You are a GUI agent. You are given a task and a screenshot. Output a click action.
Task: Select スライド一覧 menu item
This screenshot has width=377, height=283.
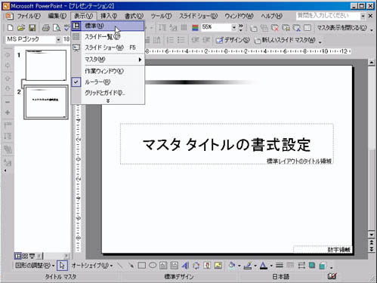click(108, 37)
